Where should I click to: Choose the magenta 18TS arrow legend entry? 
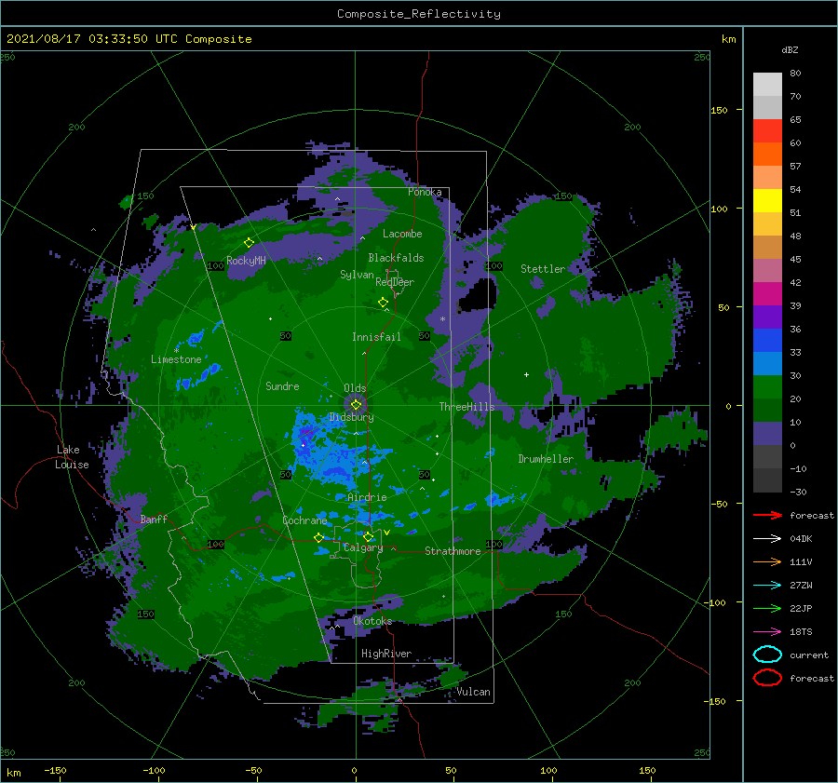coord(767,632)
